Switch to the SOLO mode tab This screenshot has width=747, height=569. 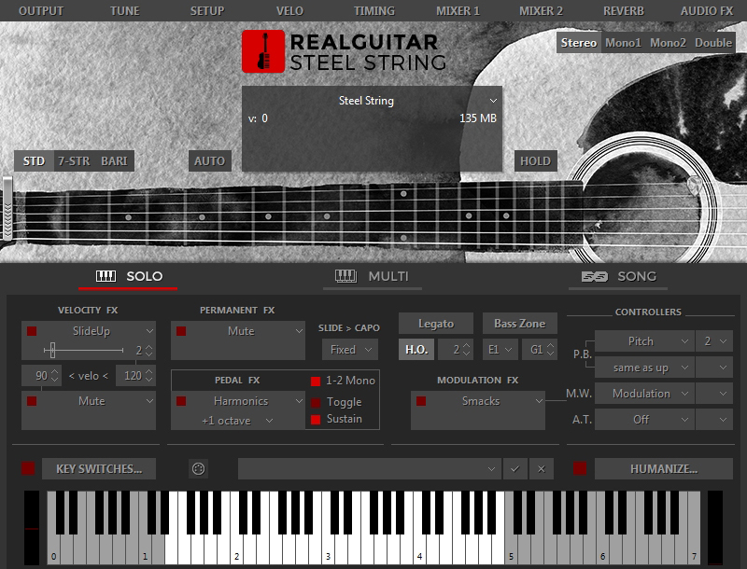tap(129, 276)
